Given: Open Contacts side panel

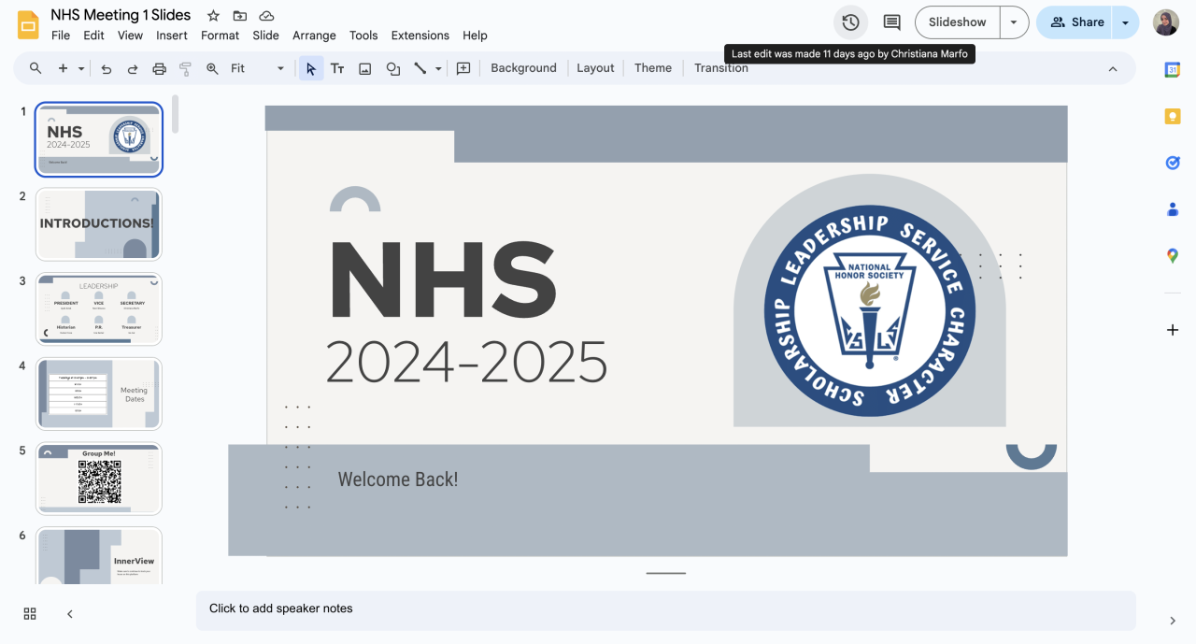Looking at the screenshot, I should coord(1173,209).
